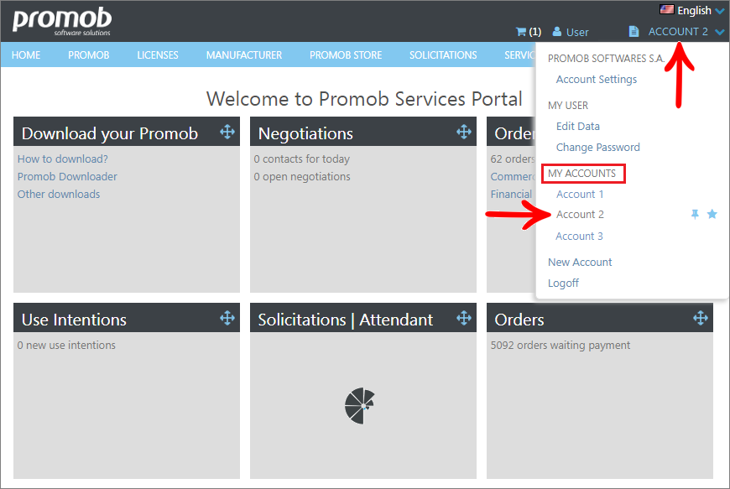The image size is (730, 489).
Task: Click the US flag language icon
Action: (667, 9)
